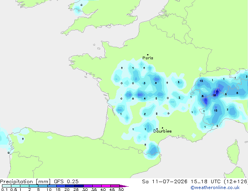Image resolution: width=248 pixels, height=191 pixels.
Task: Click the 'Precipitation [mm]' title text
Action: [25, 182]
